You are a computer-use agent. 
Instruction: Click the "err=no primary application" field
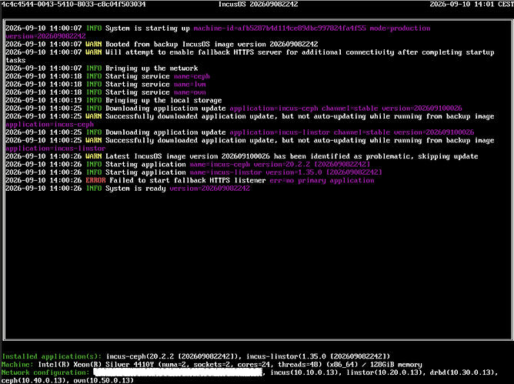tap(322, 181)
